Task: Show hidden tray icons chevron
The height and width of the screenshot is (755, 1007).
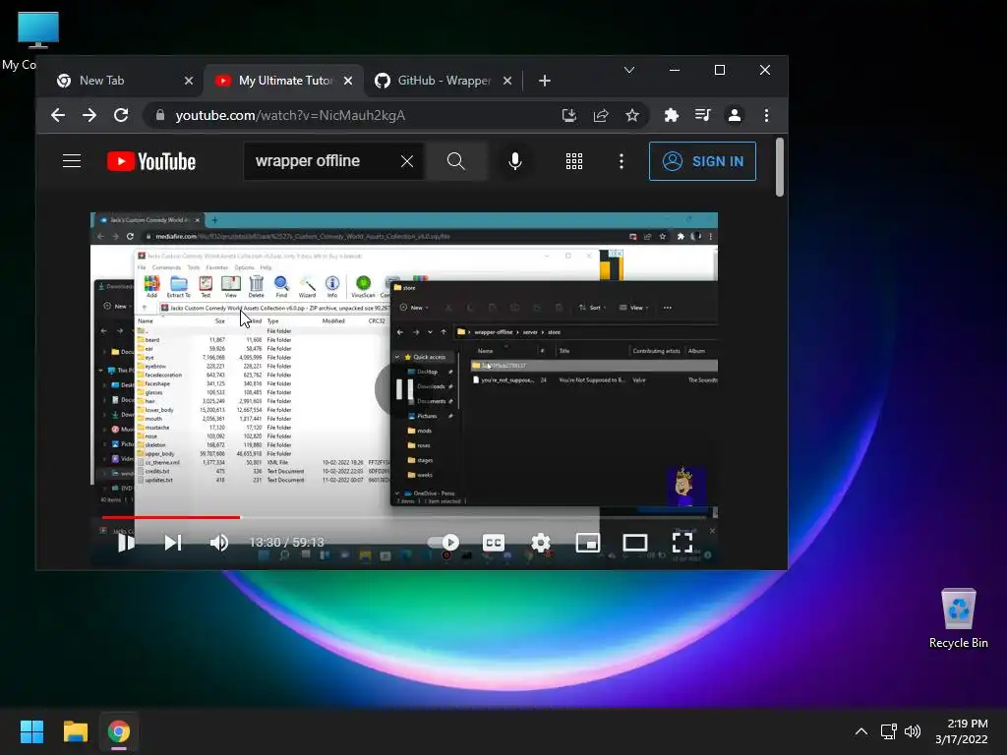Action: pos(861,731)
